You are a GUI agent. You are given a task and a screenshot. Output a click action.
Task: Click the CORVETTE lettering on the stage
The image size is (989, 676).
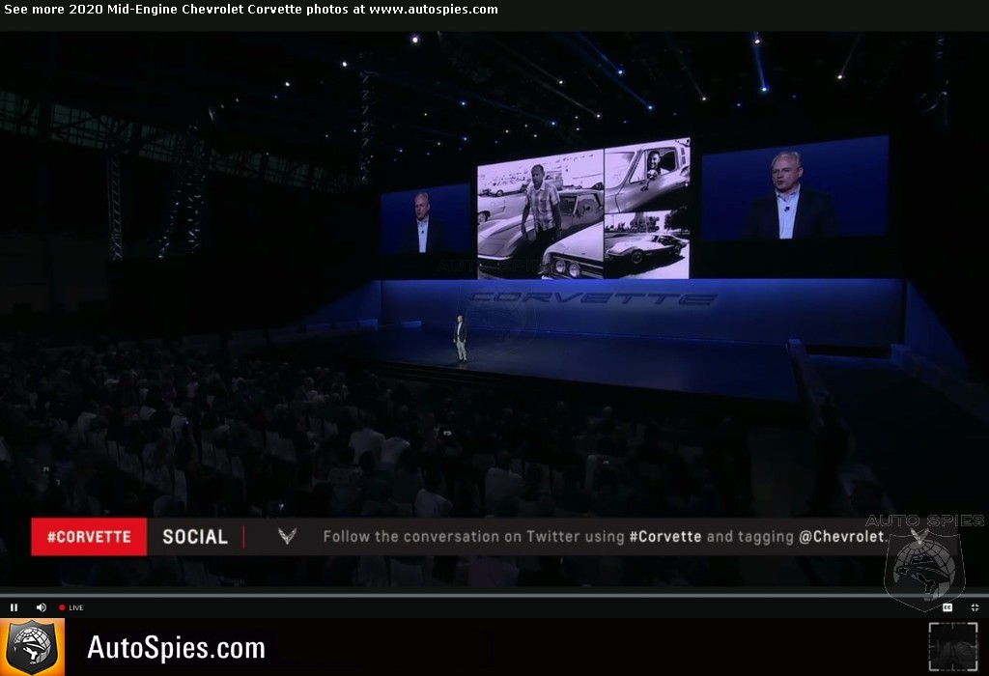[592, 297]
